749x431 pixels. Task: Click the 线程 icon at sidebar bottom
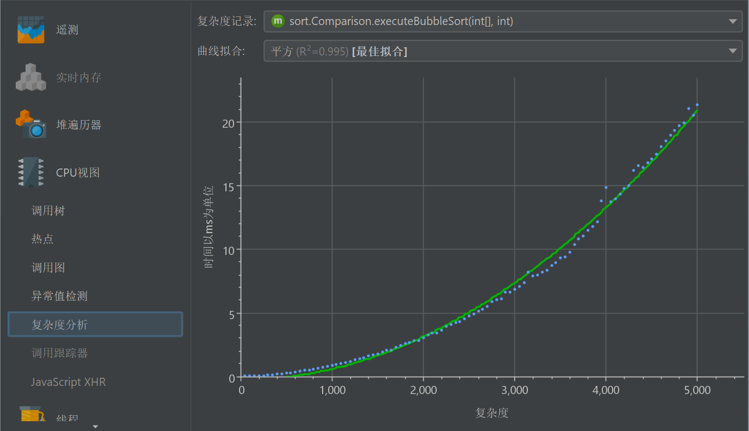click(30, 415)
